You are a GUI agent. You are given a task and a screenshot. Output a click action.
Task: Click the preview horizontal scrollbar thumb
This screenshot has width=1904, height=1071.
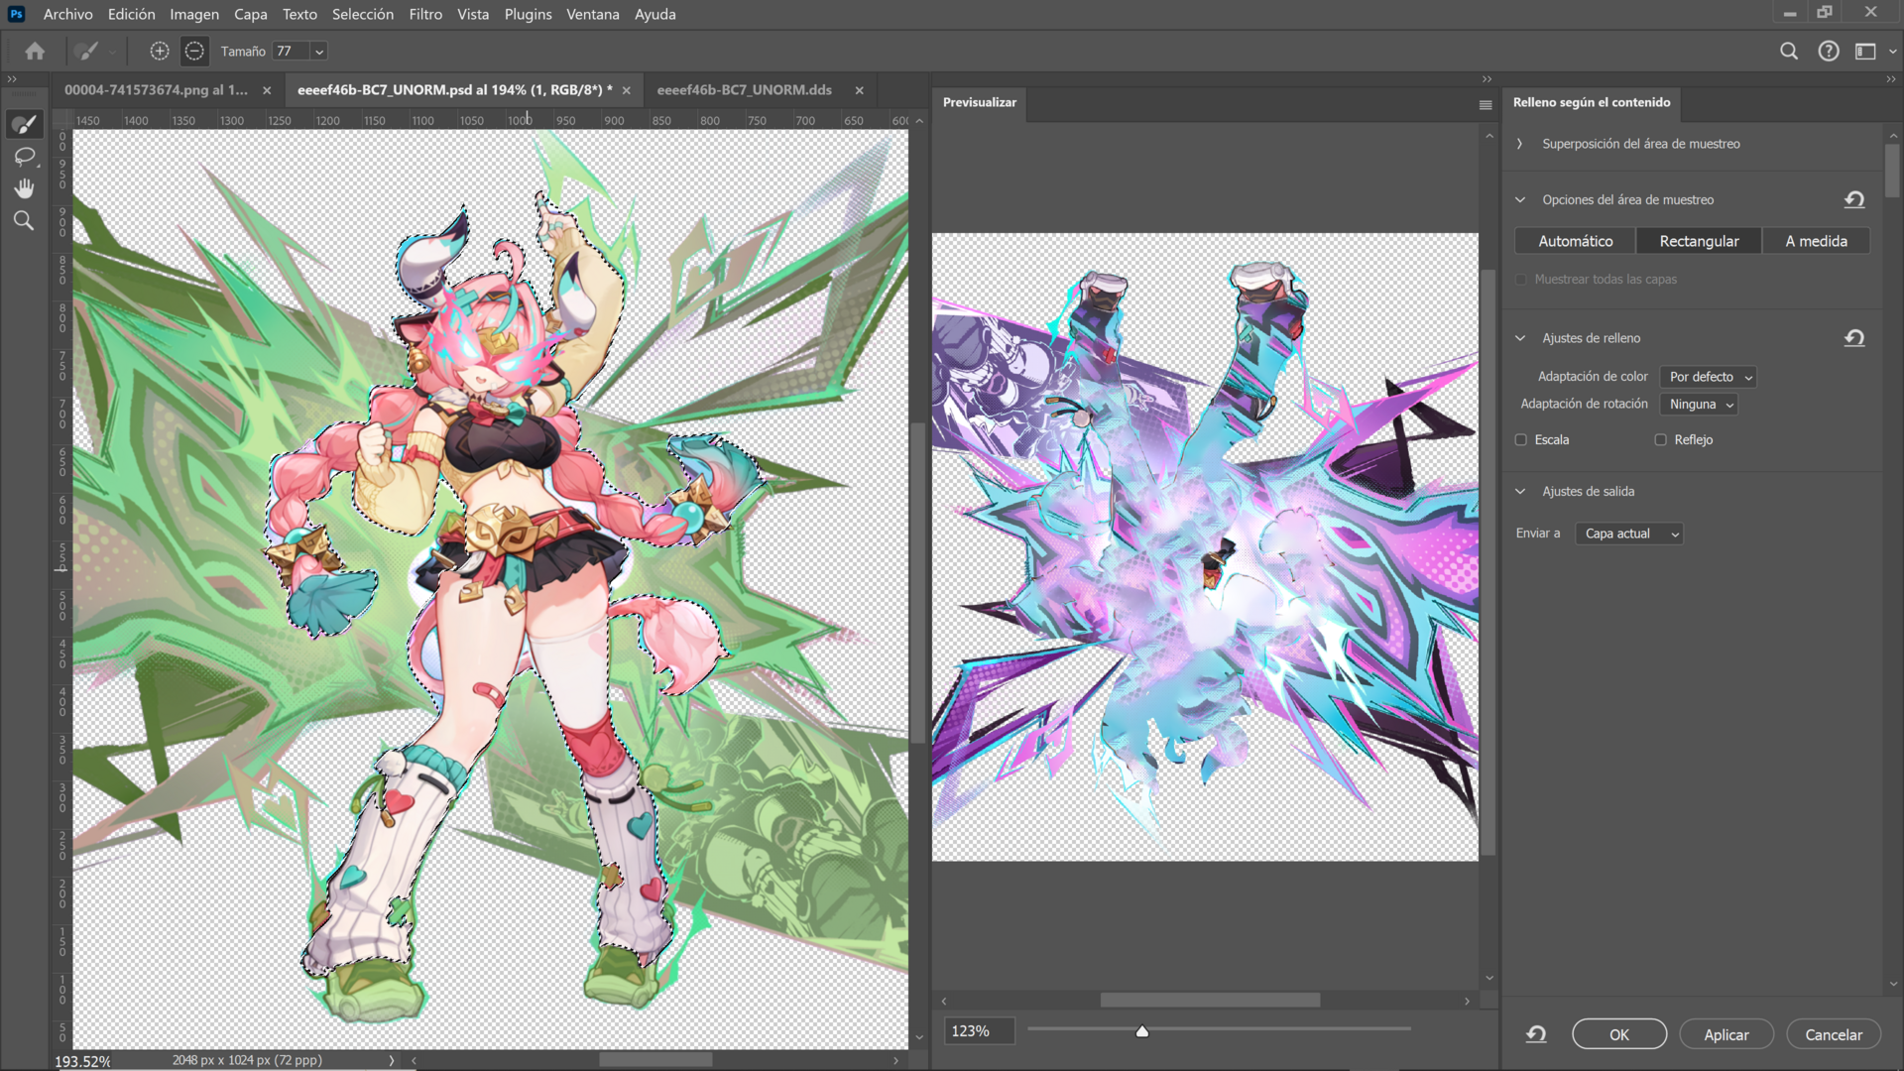tap(1210, 1001)
